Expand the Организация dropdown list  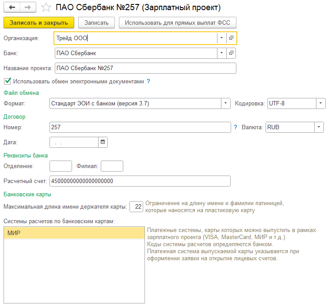pyautogui.click(x=222, y=38)
